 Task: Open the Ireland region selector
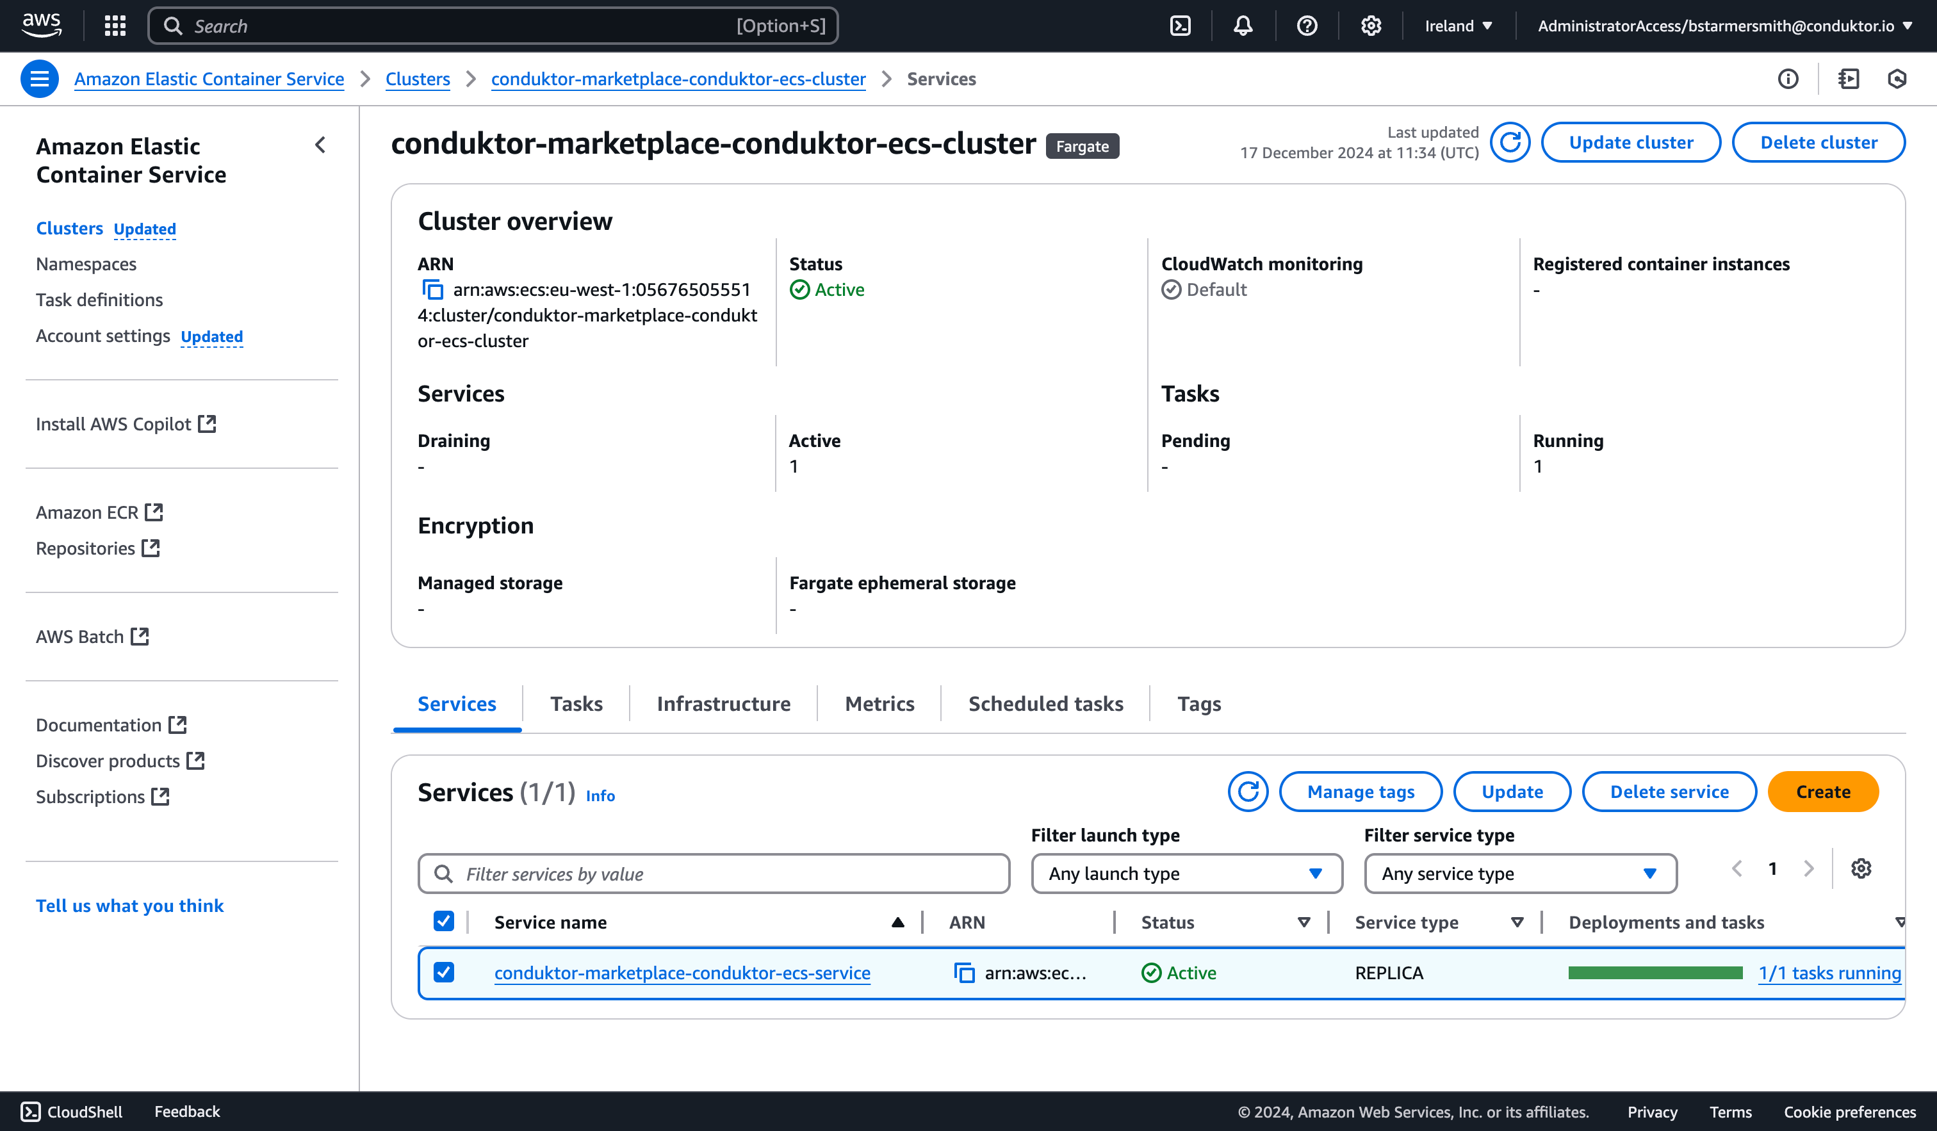[x=1458, y=26]
